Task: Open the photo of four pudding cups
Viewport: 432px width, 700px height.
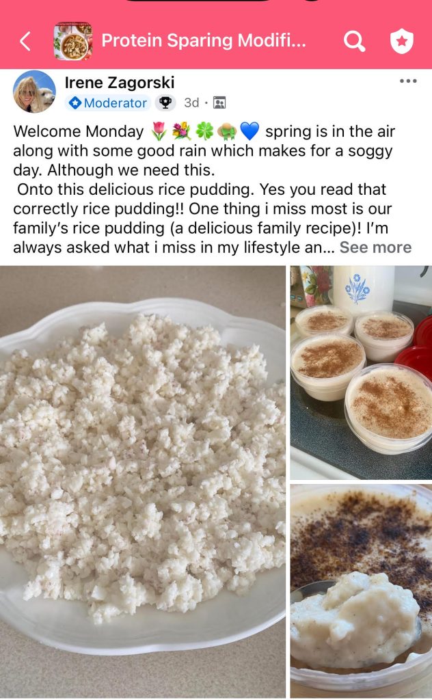Action: pos(361,373)
